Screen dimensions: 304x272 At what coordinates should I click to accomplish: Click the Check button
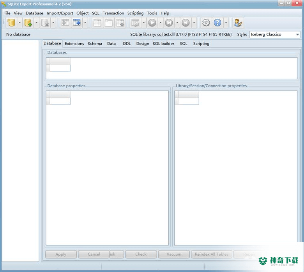(141, 254)
